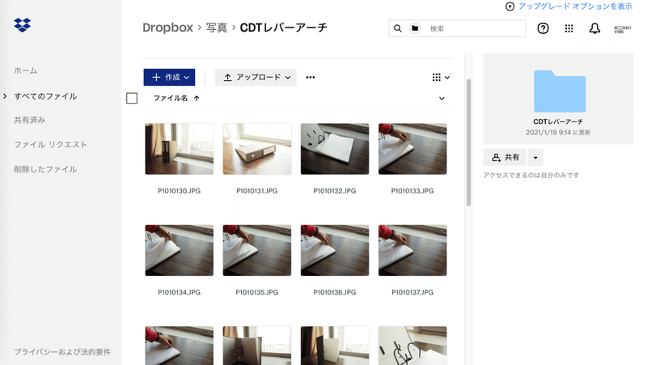Click CDTレバーアーチ breadcrumb title
Screen dimensions: 647x365
point(284,28)
